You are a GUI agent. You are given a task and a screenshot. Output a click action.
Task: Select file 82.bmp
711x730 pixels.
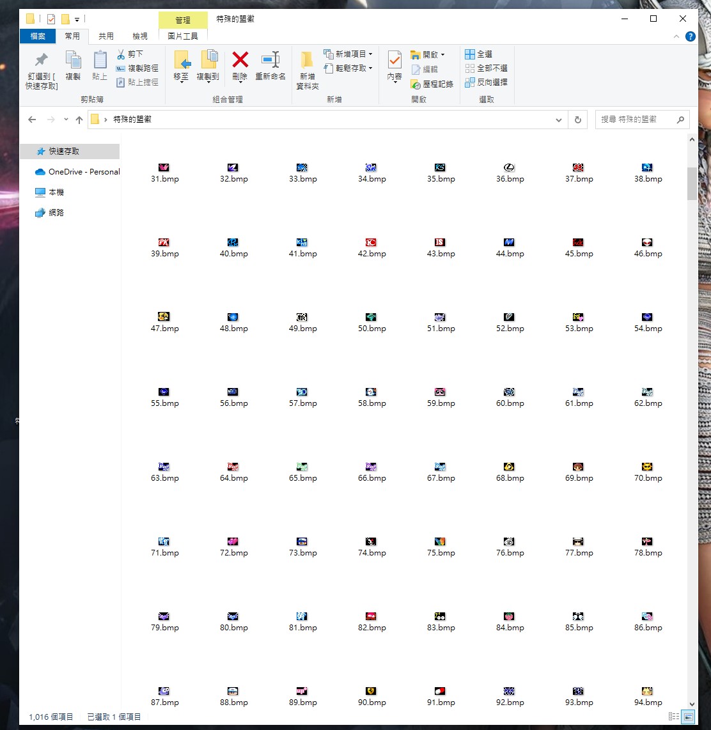[372, 623]
